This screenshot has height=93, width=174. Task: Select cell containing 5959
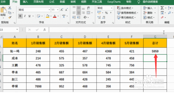coord(155,51)
